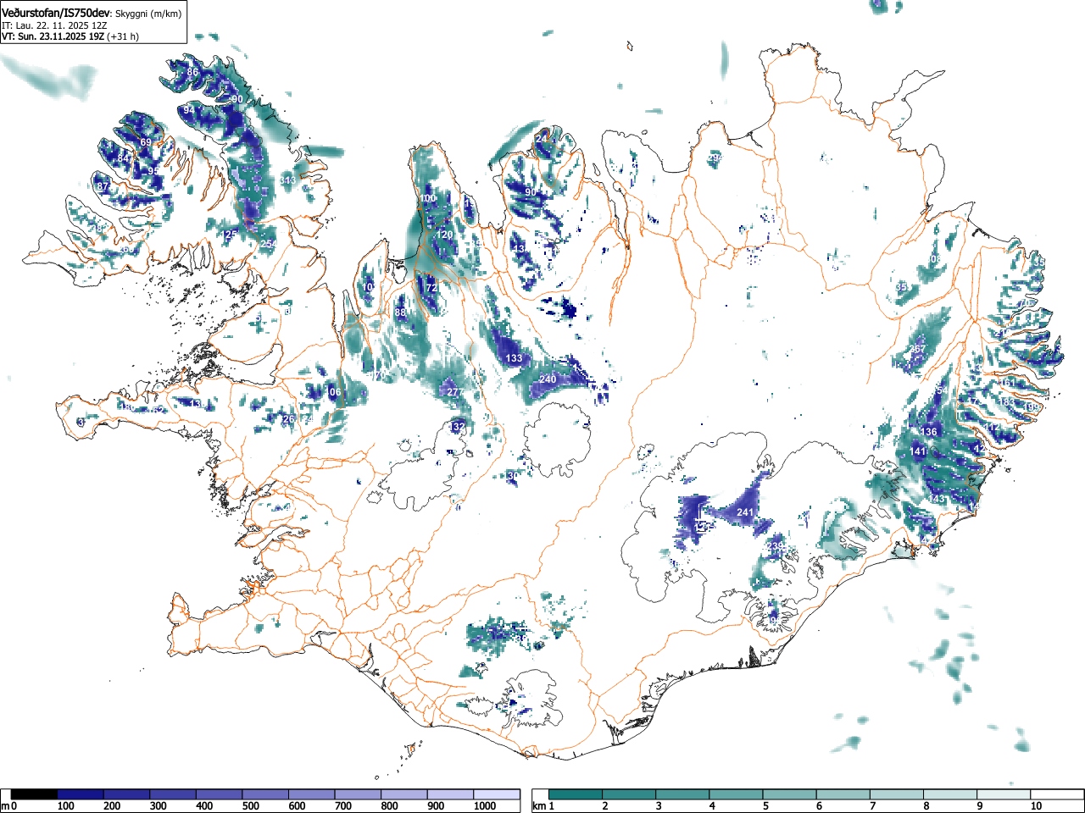This screenshot has height=813, width=1085.
Task: Click the '143' visibility value on the map
Action: pos(938,500)
